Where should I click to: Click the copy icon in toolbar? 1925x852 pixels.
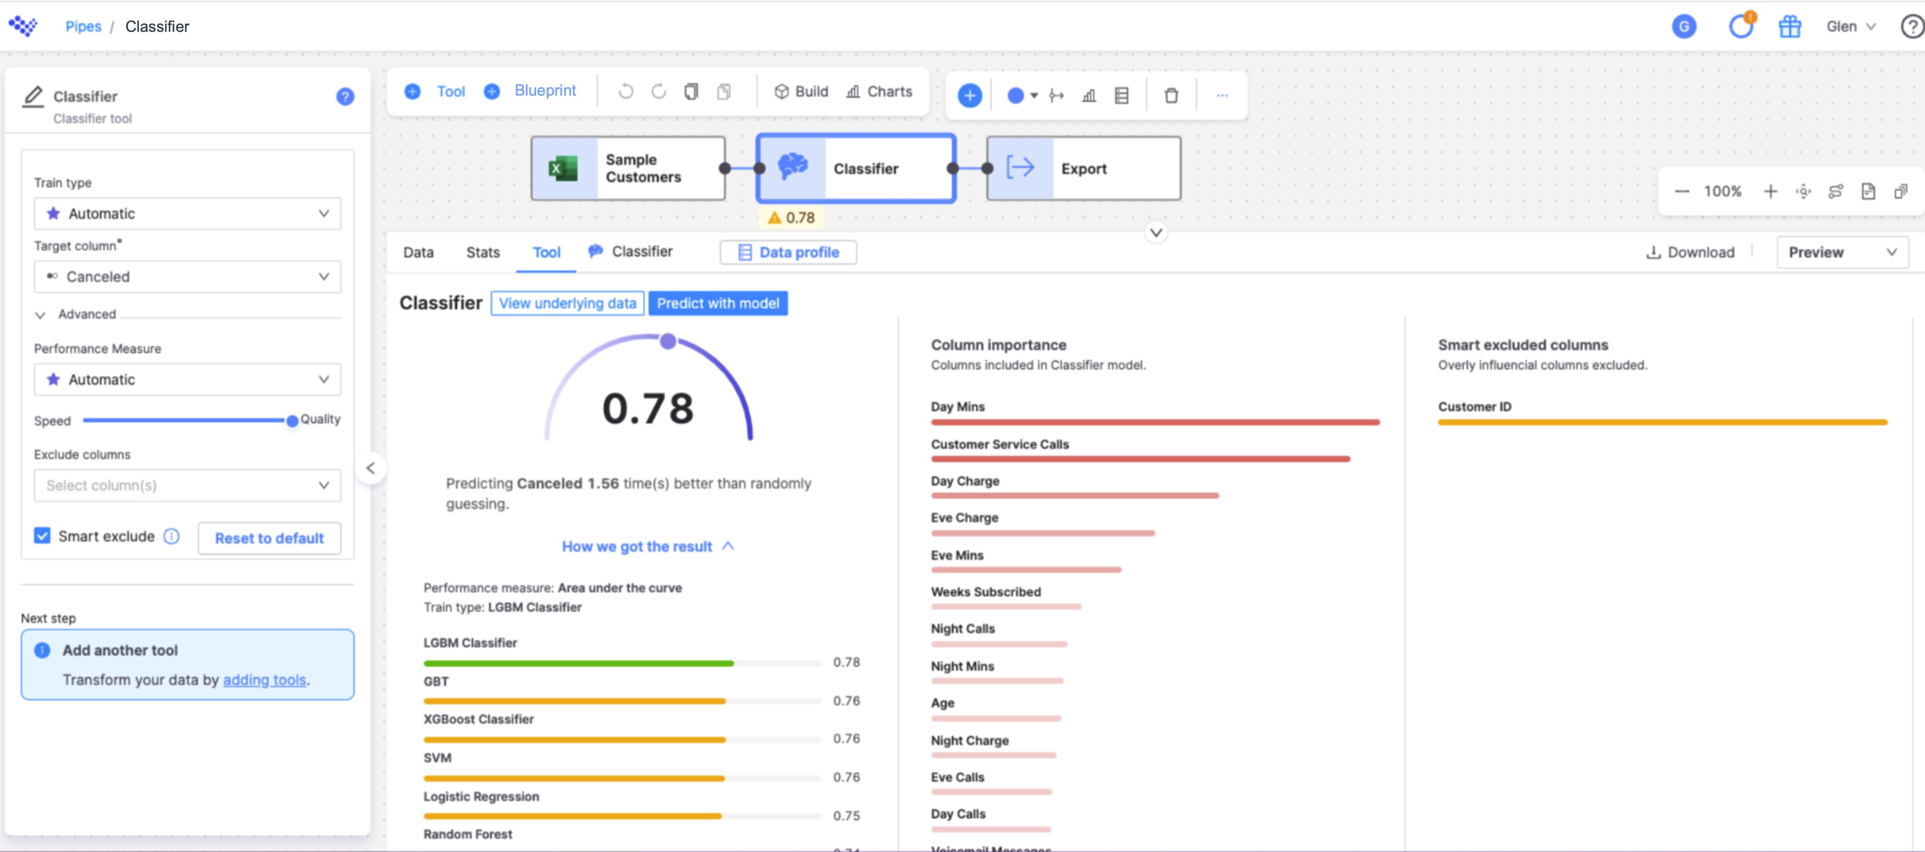(x=691, y=91)
